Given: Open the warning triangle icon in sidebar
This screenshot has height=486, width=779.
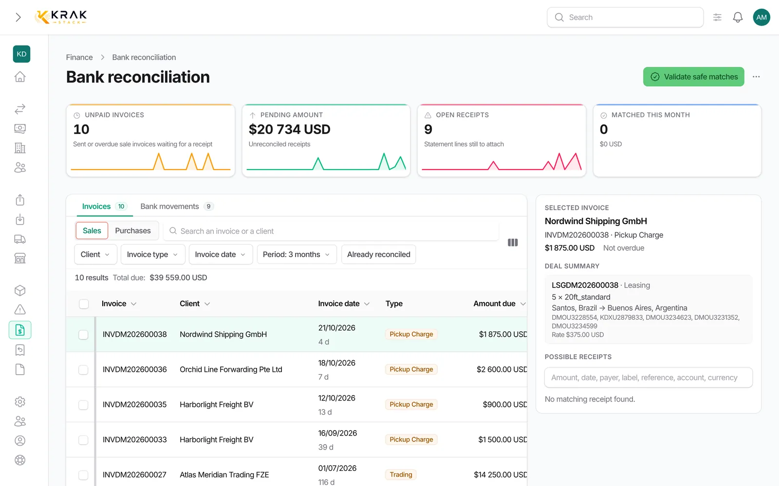Looking at the screenshot, I should coord(20,310).
